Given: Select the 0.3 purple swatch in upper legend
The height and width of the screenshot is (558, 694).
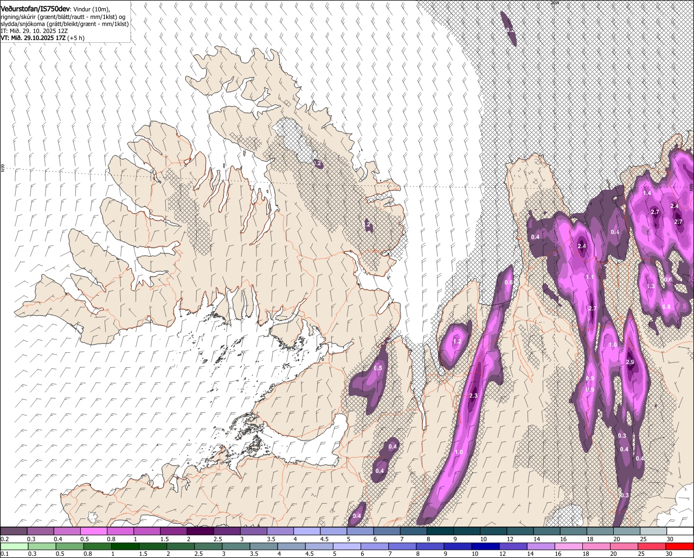Looking at the screenshot, I should (40, 531).
